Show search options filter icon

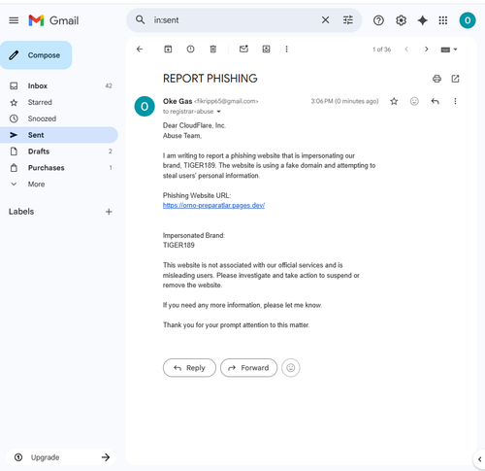[348, 20]
